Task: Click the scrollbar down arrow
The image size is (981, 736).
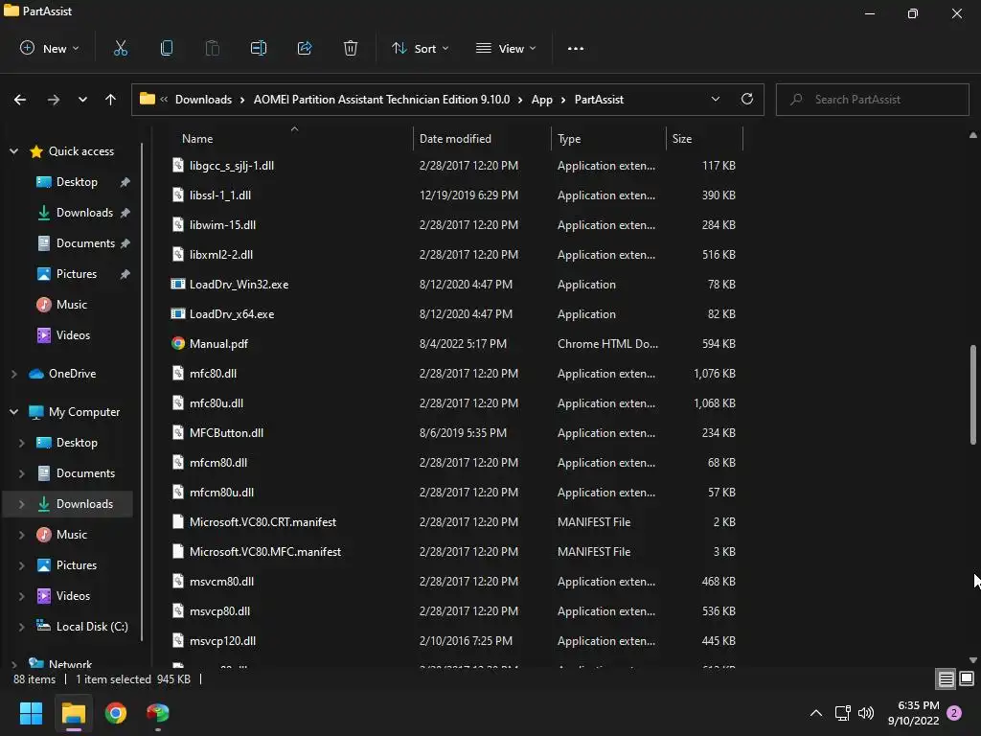Action: click(973, 659)
